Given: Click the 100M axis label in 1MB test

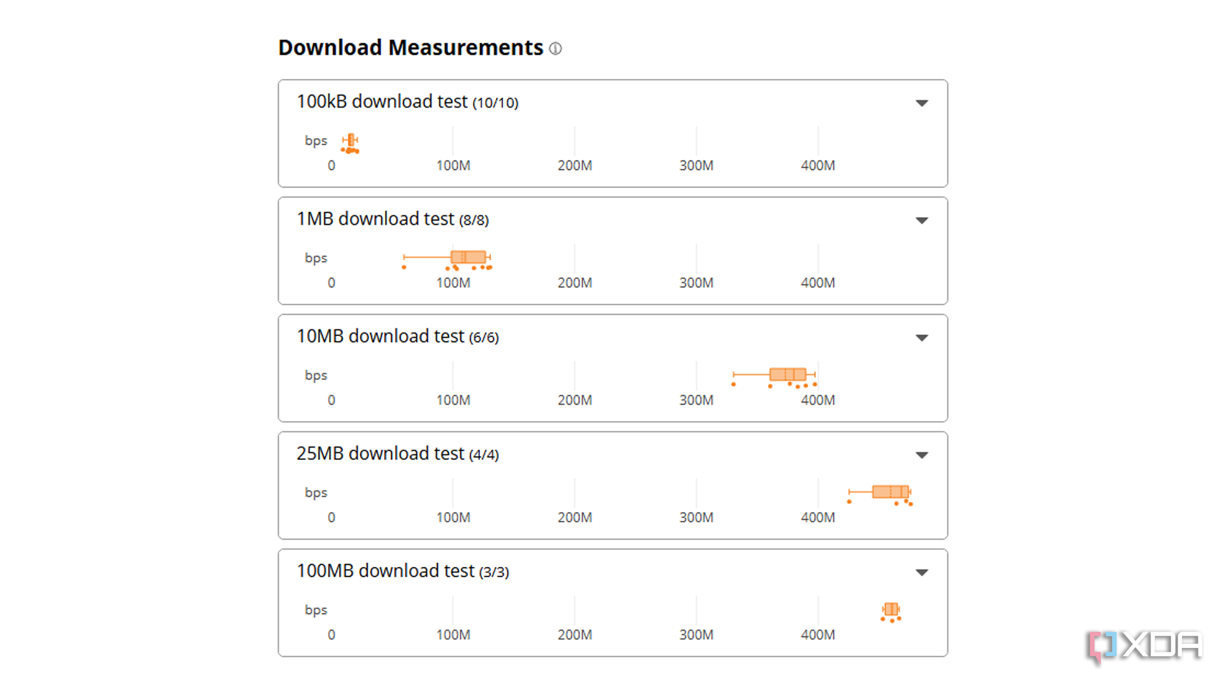Looking at the screenshot, I should click(x=453, y=283).
